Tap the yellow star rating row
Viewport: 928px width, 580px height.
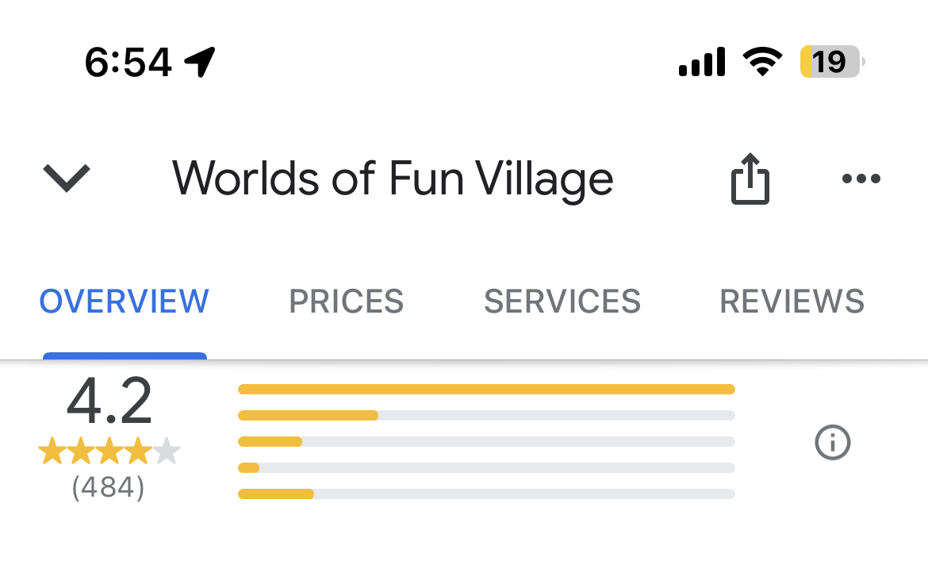(x=109, y=451)
